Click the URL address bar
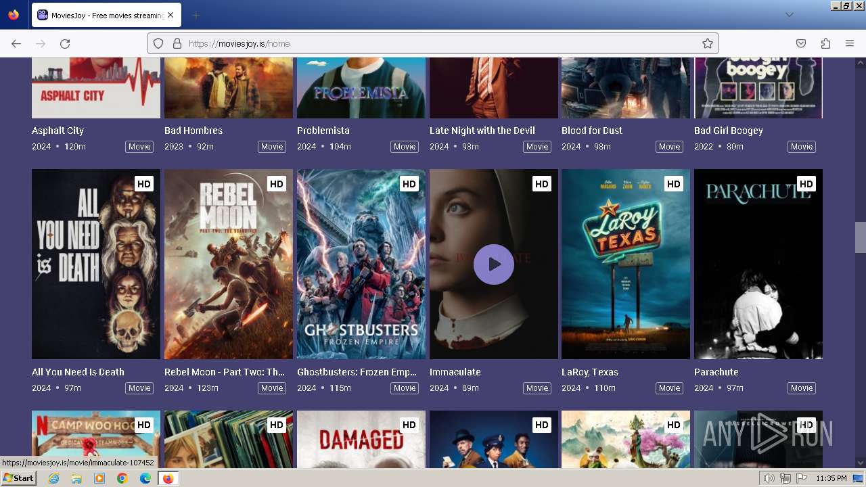The height and width of the screenshot is (487, 866). tap(433, 43)
